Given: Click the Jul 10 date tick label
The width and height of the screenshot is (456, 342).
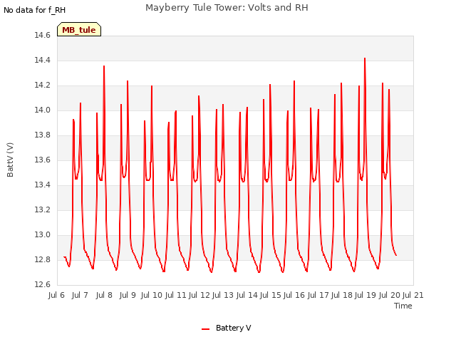Looking at the screenshot, I should pyautogui.click(x=152, y=295).
